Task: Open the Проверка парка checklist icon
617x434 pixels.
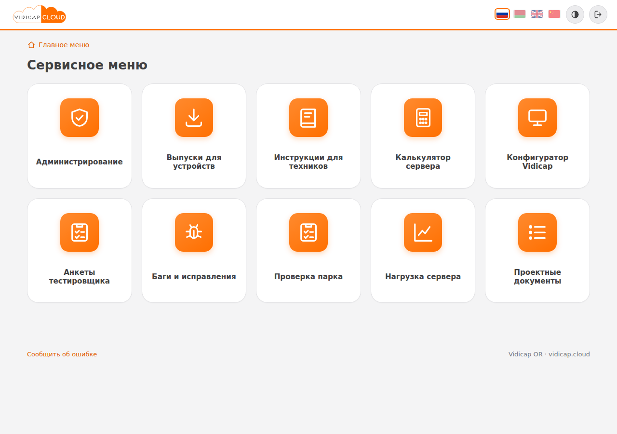Action: 308,232
